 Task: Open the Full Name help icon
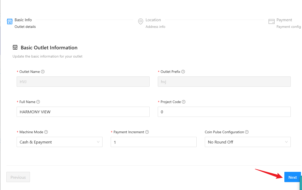coord(38,102)
